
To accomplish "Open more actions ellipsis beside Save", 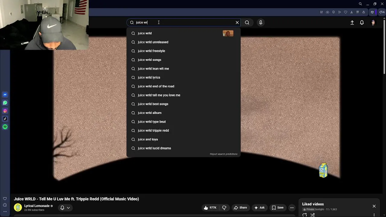I will coord(292,208).
